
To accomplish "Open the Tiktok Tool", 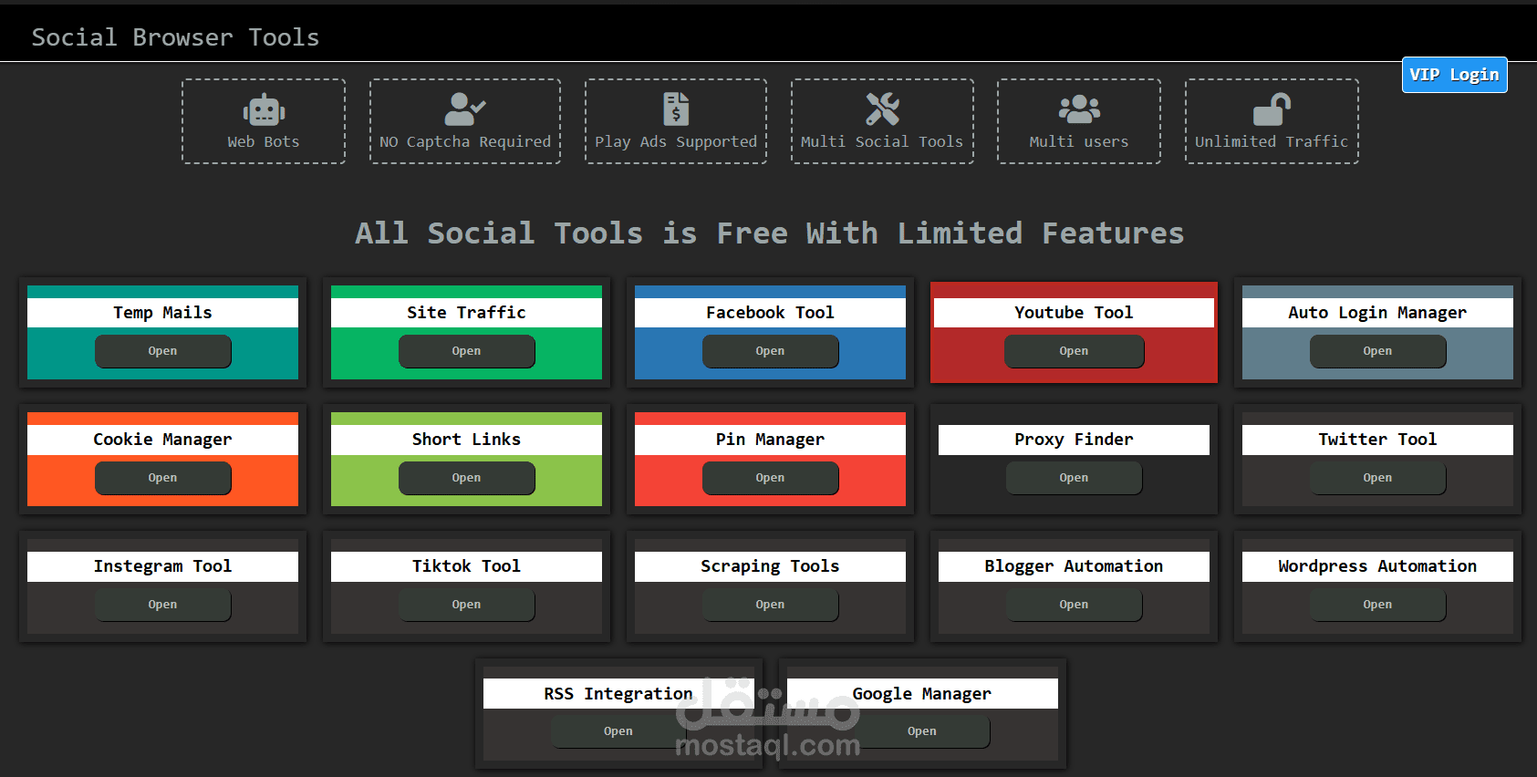I will click(x=466, y=605).
